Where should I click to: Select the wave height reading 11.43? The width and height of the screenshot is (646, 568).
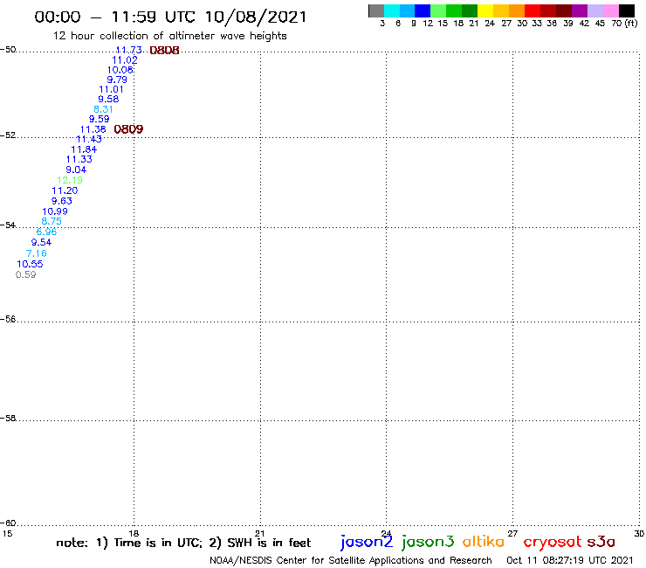[88, 139]
